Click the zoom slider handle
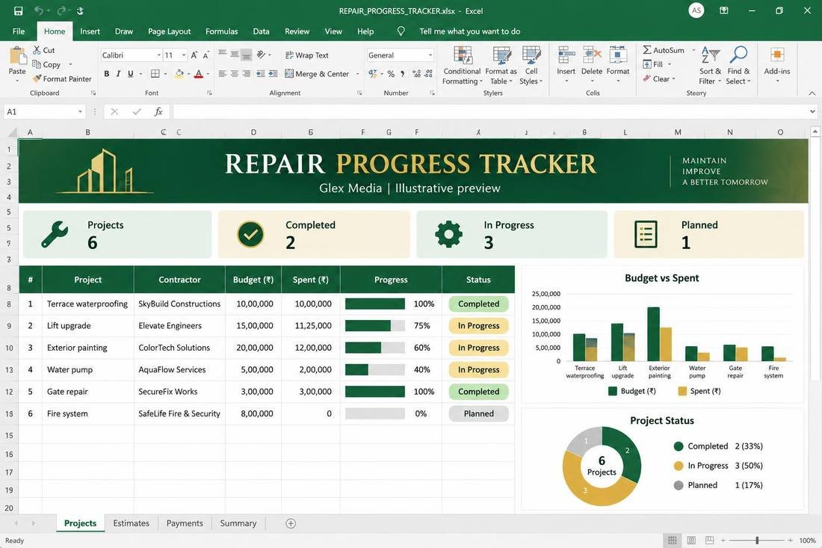Image resolution: width=822 pixels, height=548 pixels. click(757, 540)
